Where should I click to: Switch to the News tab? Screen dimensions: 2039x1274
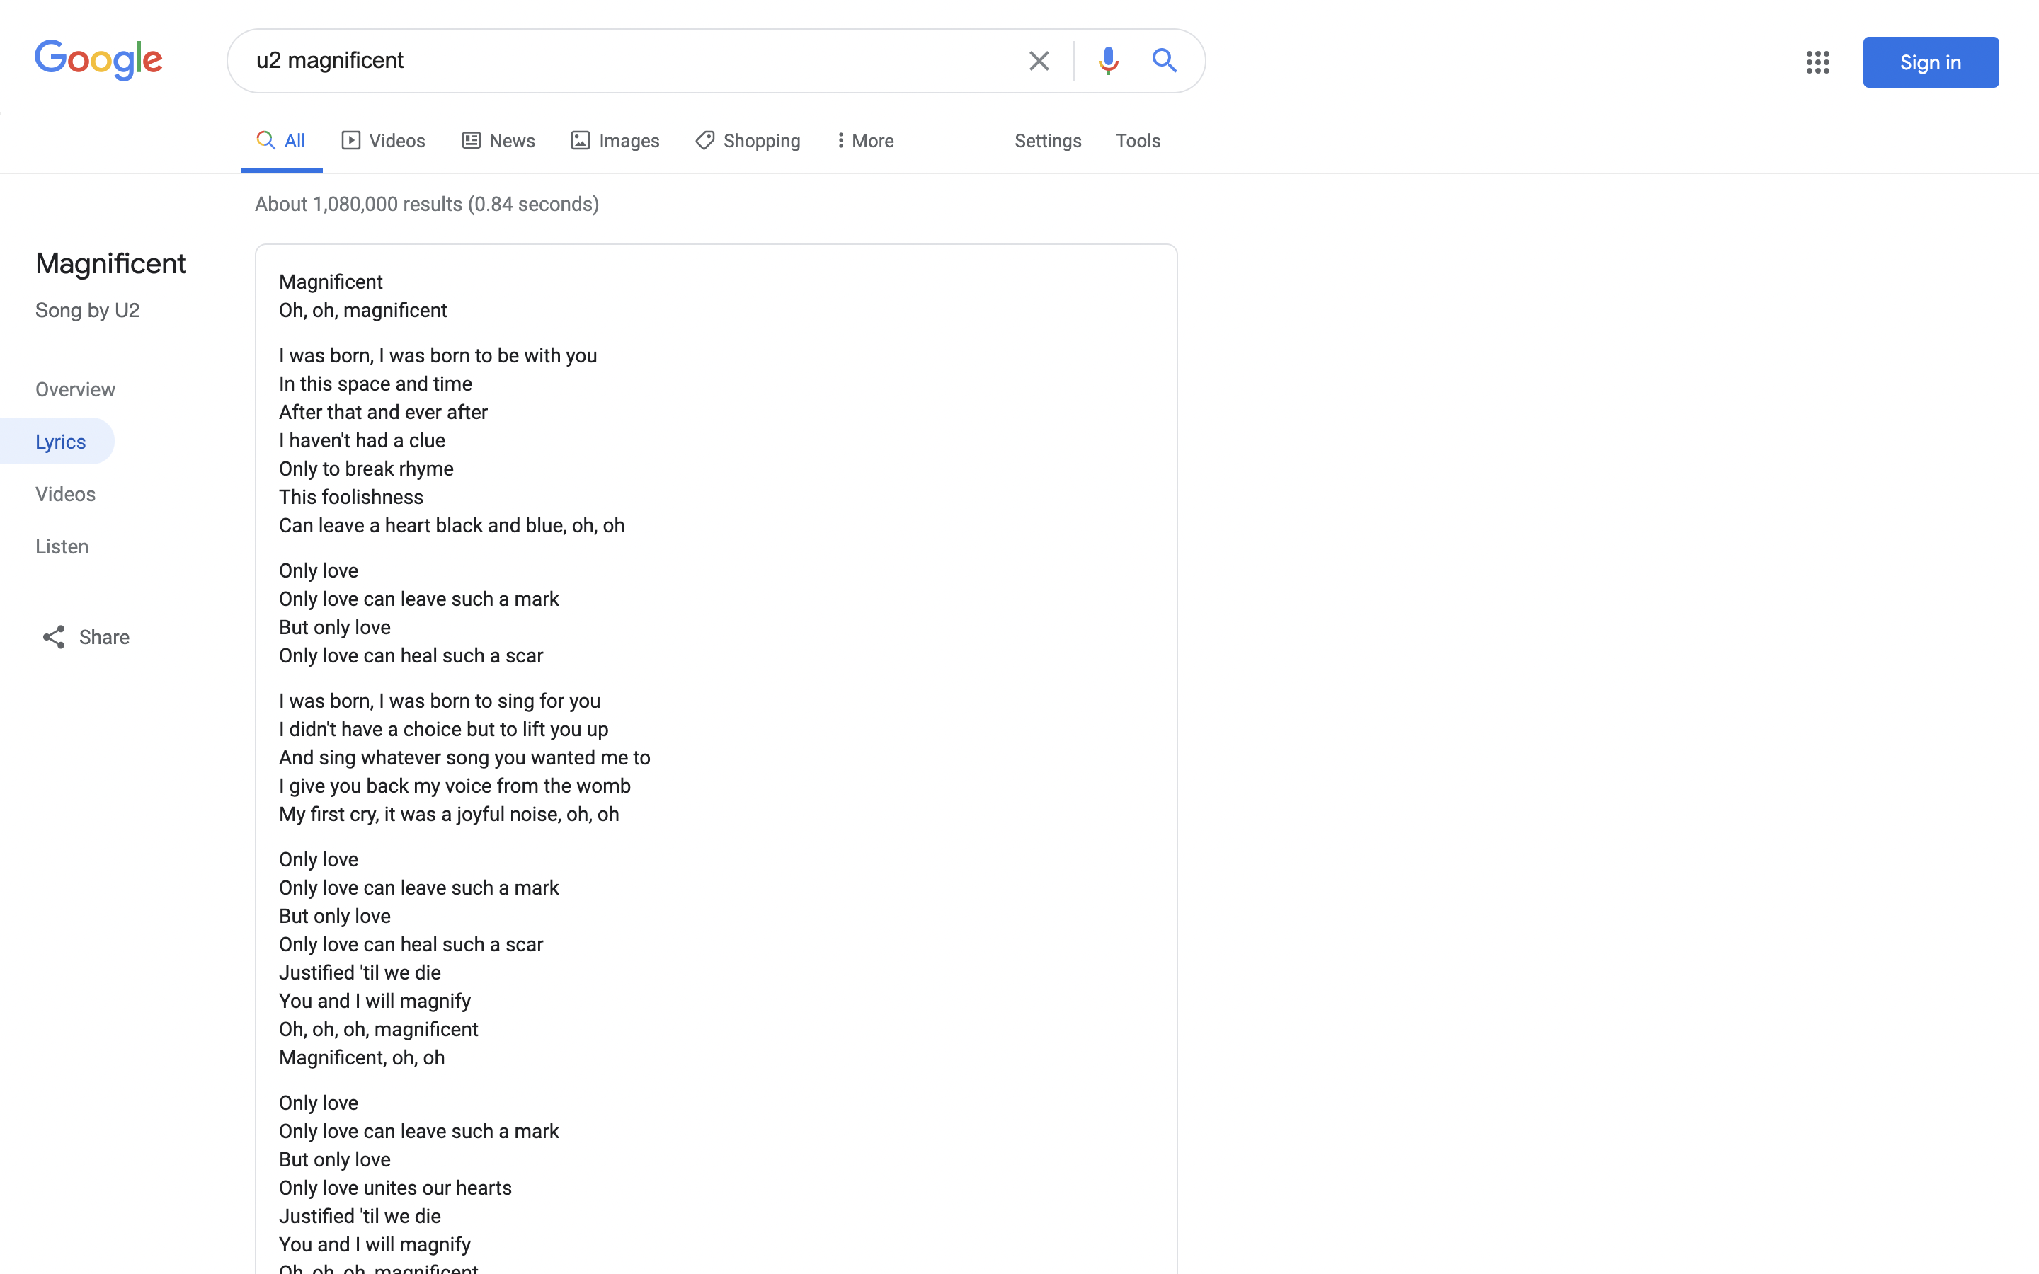[498, 141]
